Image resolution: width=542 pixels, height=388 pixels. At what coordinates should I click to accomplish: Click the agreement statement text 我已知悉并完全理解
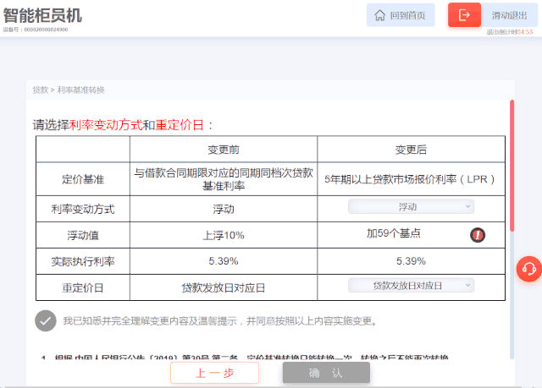(x=220, y=321)
